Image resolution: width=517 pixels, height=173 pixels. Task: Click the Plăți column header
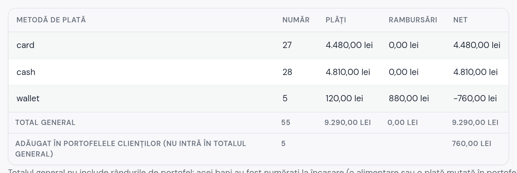coord(336,20)
